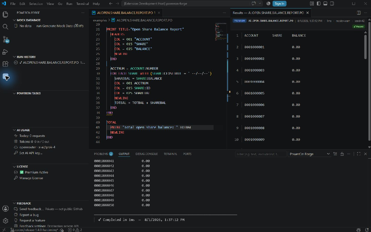Maximize the bottom panel size
This screenshot has height=232, width=371.
click(x=359, y=154)
